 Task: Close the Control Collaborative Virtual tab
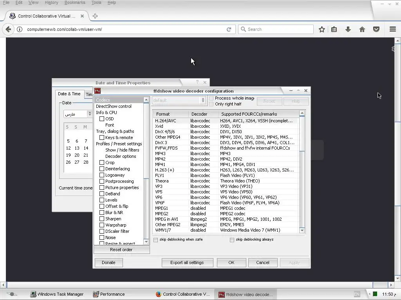tap(82, 16)
